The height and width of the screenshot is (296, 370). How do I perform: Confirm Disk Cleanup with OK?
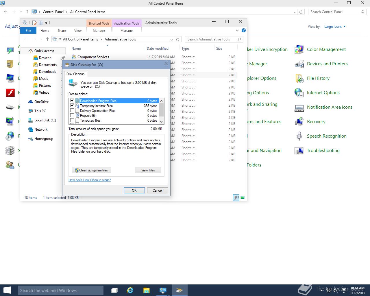point(134,190)
